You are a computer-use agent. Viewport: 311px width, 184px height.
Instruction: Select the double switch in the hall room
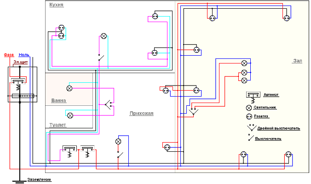(x=193, y=109)
